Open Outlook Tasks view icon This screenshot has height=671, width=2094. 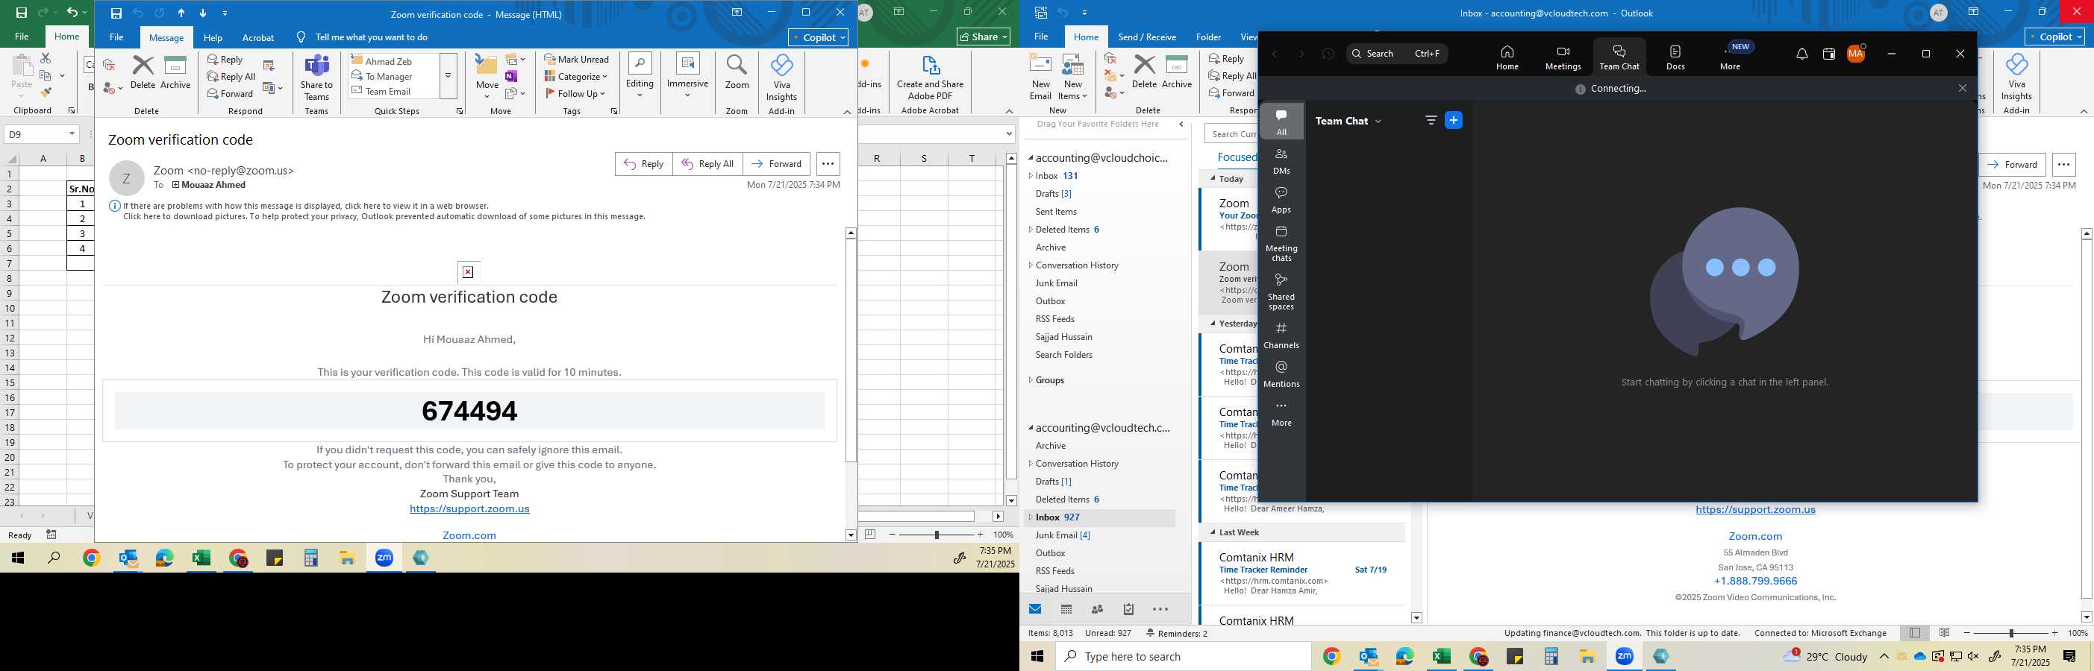click(x=1128, y=609)
